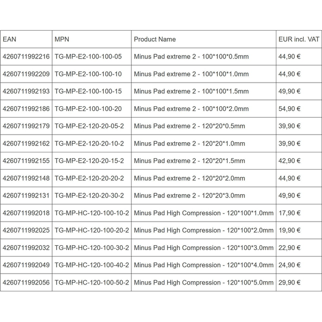Select EAN 4260711992056
This screenshot has height=322, width=322.
click(x=26, y=282)
